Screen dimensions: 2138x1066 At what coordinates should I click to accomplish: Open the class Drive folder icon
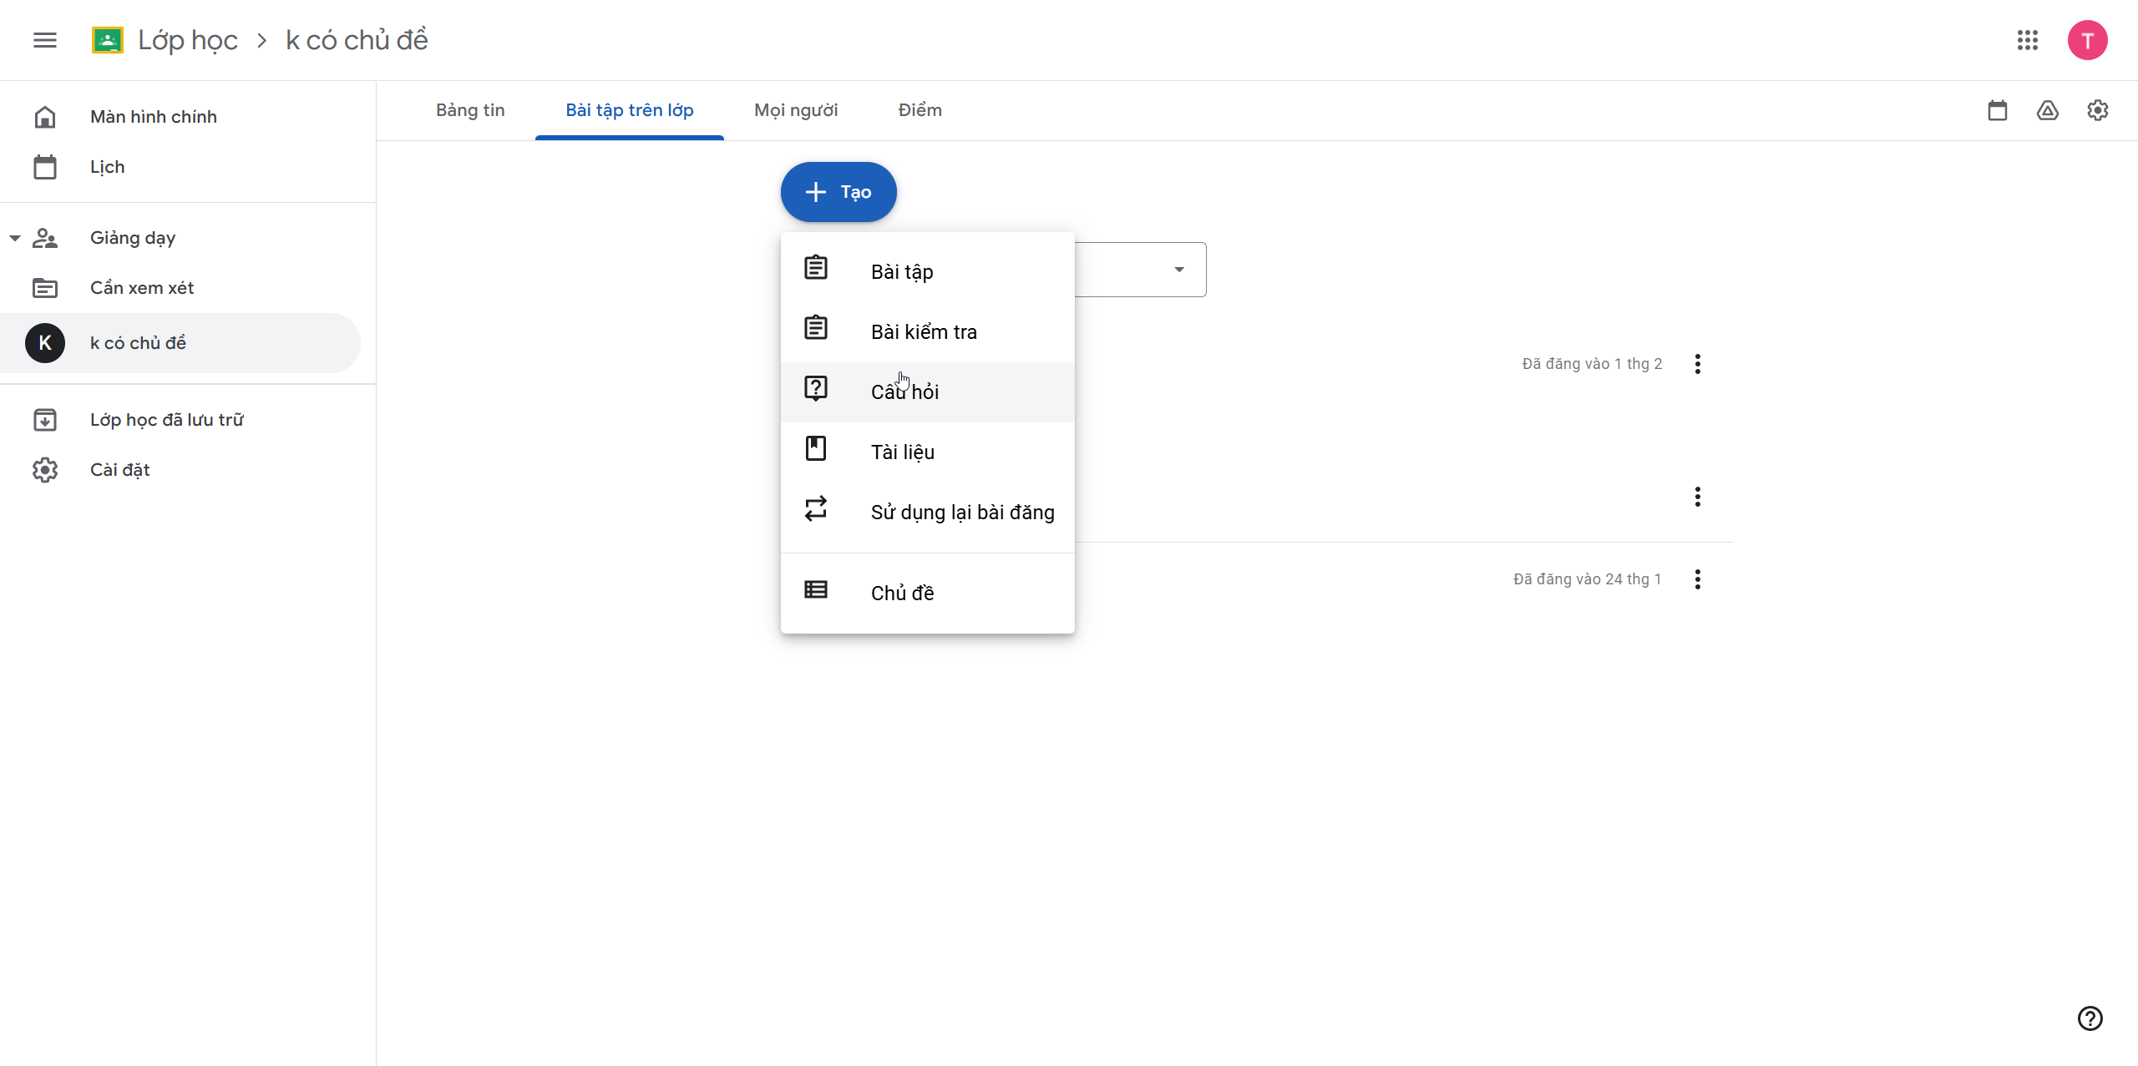pos(2047,110)
